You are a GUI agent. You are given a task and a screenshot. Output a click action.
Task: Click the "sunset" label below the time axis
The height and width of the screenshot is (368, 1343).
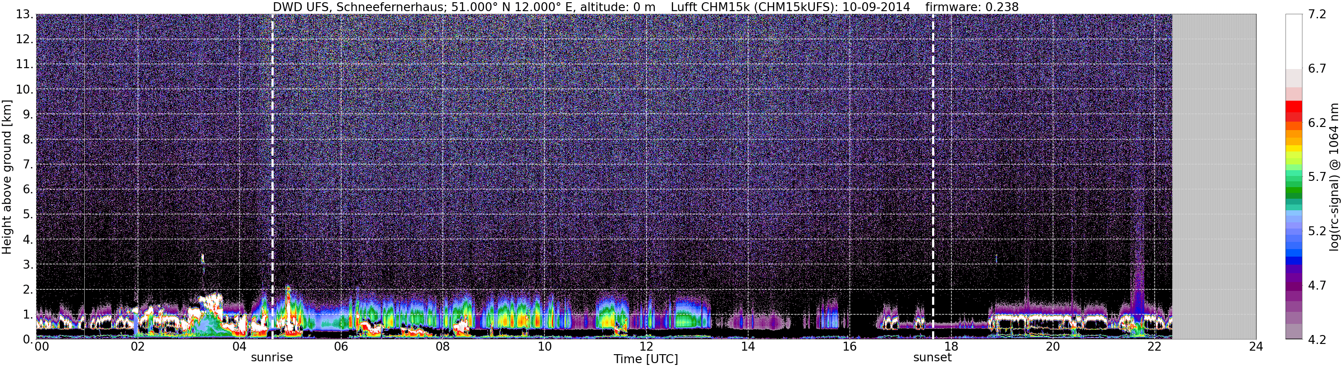[932, 358]
